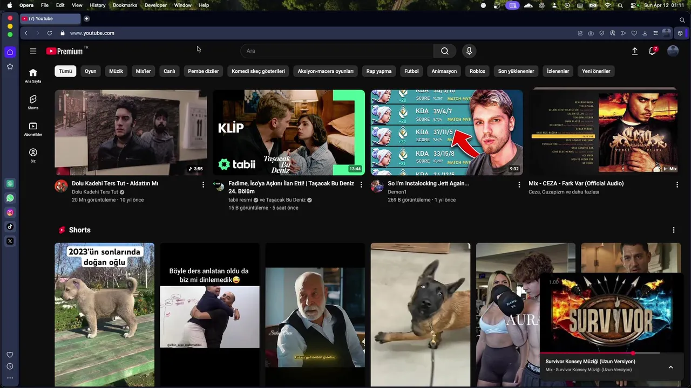
Task: Take a snapshot with the camera icon
Action: tap(591, 33)
